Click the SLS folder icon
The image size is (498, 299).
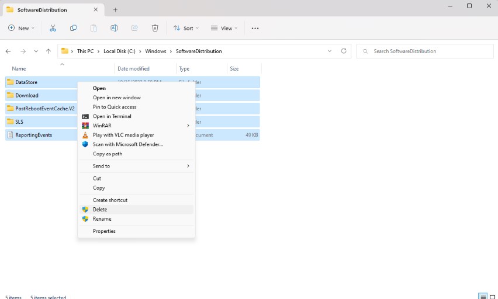coord(10,121)
